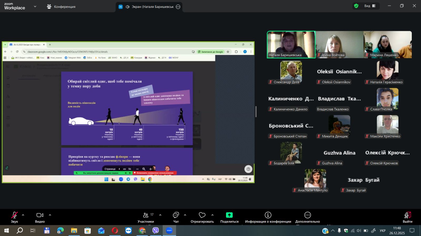Open screen share options ellipsis
Viewport: 421px width, 236px height.
coord(178,7)
